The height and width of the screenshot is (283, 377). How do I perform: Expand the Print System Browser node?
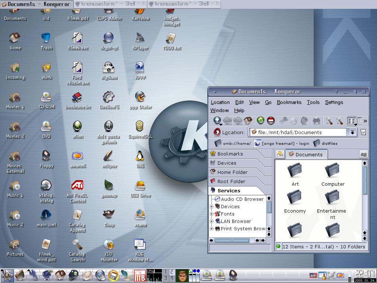(x=211, y=229)
